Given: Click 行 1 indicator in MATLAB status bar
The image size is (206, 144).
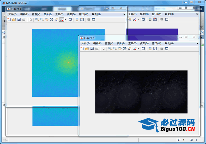Looking at the screenshot, I should click(181, 140).
